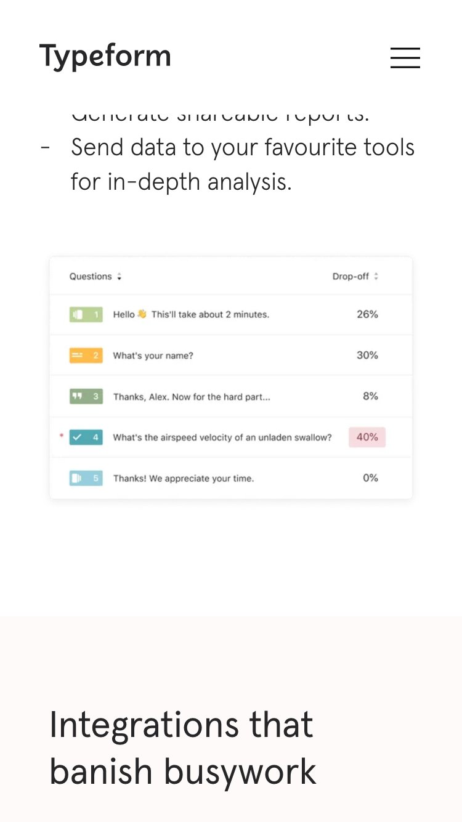The width and height of the screenshot is (462, 822).
Task: Click the orange short text badge numbered 2
Action: [86, 356]
